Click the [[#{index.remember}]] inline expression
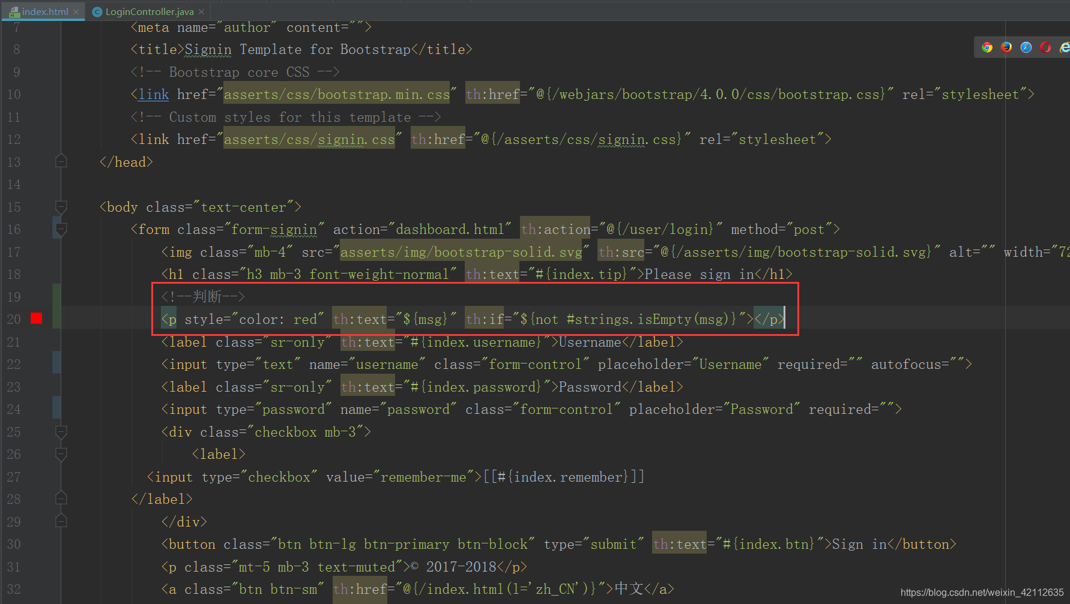This screenshot has width=1070, height=604. coord(563,477)
